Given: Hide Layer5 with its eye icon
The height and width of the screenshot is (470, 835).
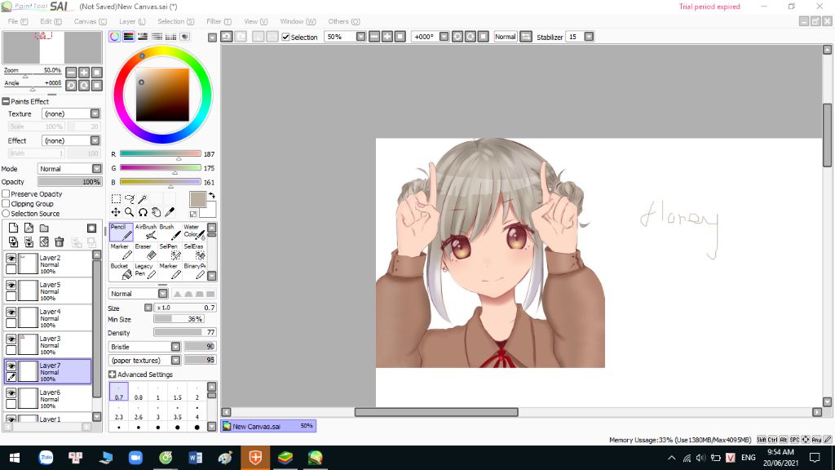Looking at the screenshot, I should click(x=11, y=286).
